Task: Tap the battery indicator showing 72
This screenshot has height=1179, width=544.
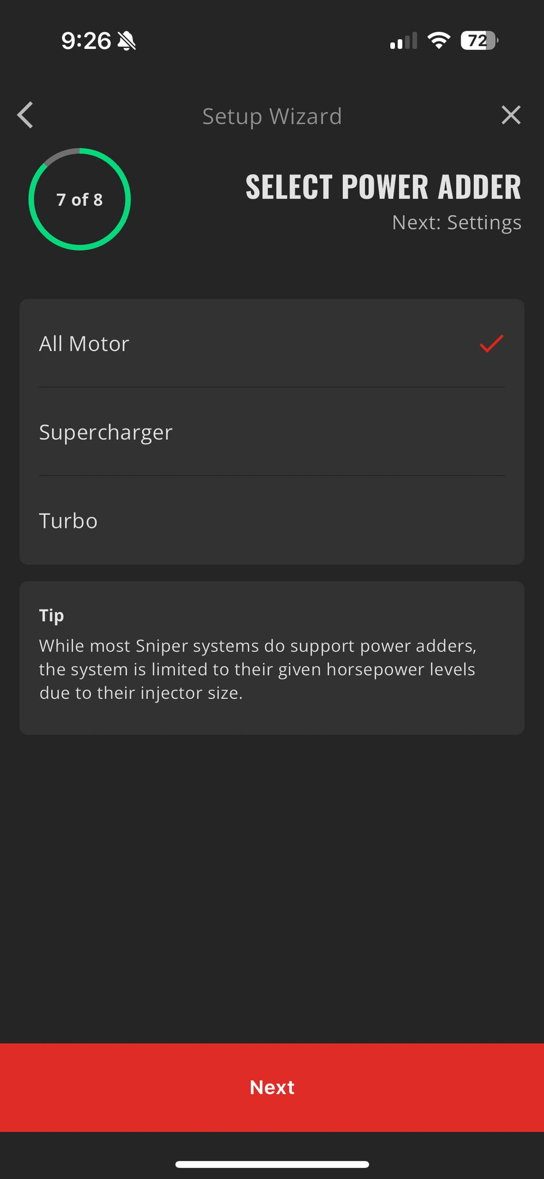Action: (x=479, y=41)
